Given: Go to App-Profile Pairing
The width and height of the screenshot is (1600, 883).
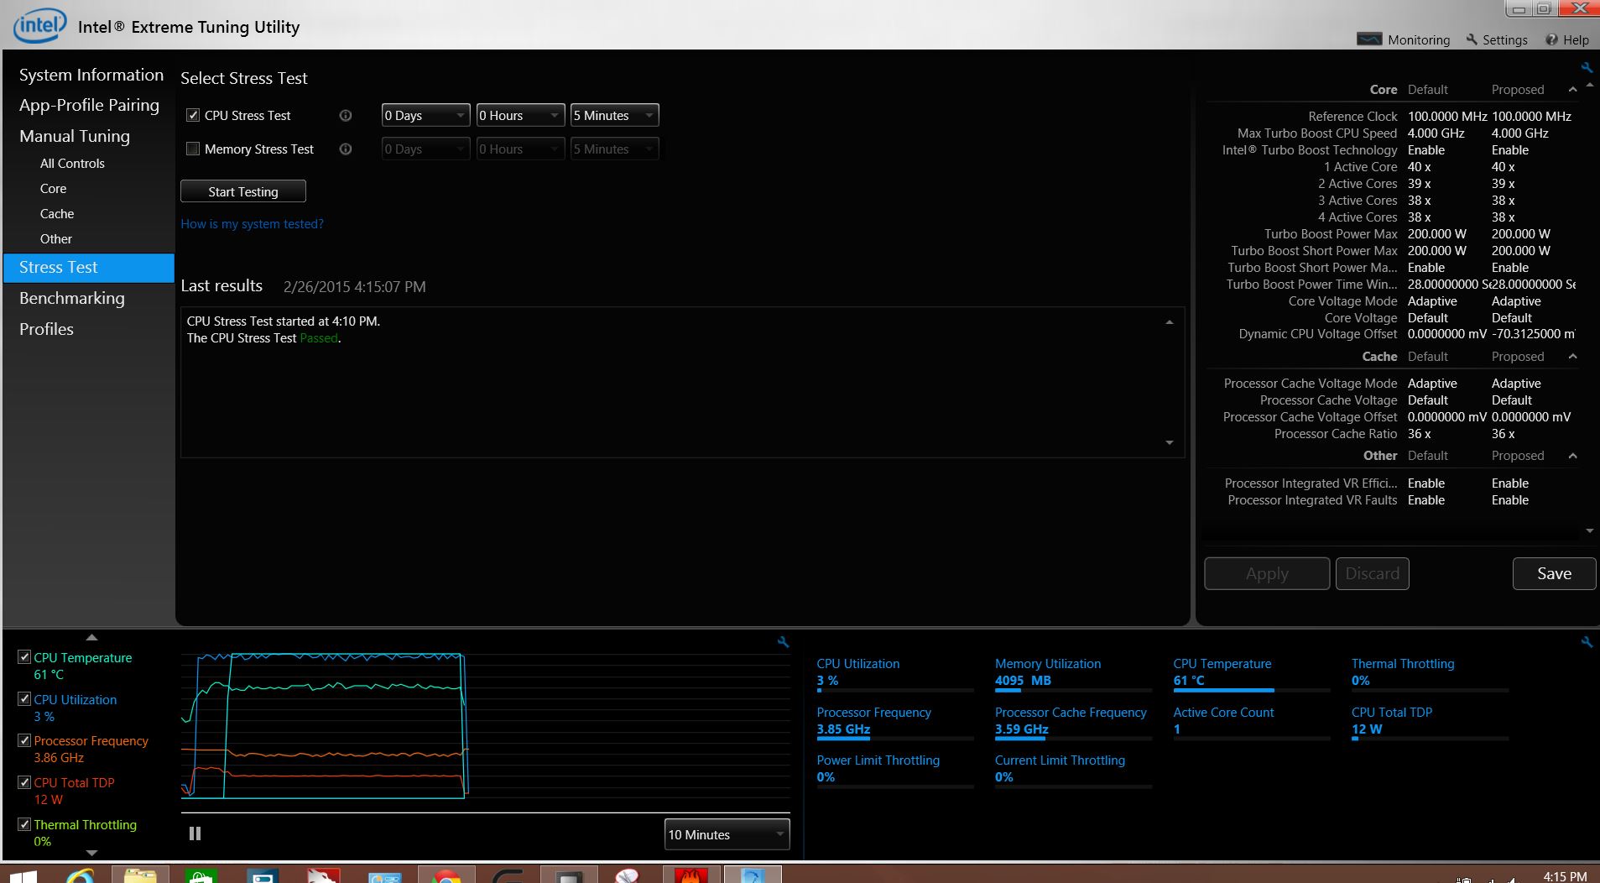Looking at the screenshot, I should pos(89,105).
